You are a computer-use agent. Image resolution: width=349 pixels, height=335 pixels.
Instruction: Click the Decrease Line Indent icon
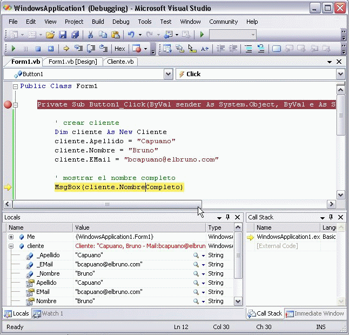click(220, 49)
